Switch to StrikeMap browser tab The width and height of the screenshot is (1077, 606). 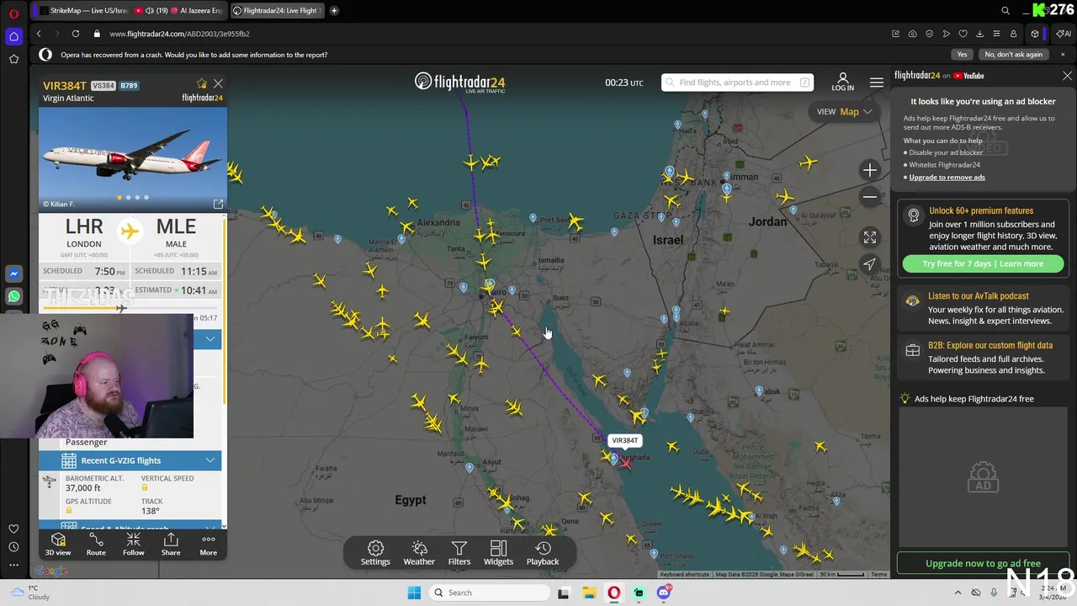click(x=81, y=10)
